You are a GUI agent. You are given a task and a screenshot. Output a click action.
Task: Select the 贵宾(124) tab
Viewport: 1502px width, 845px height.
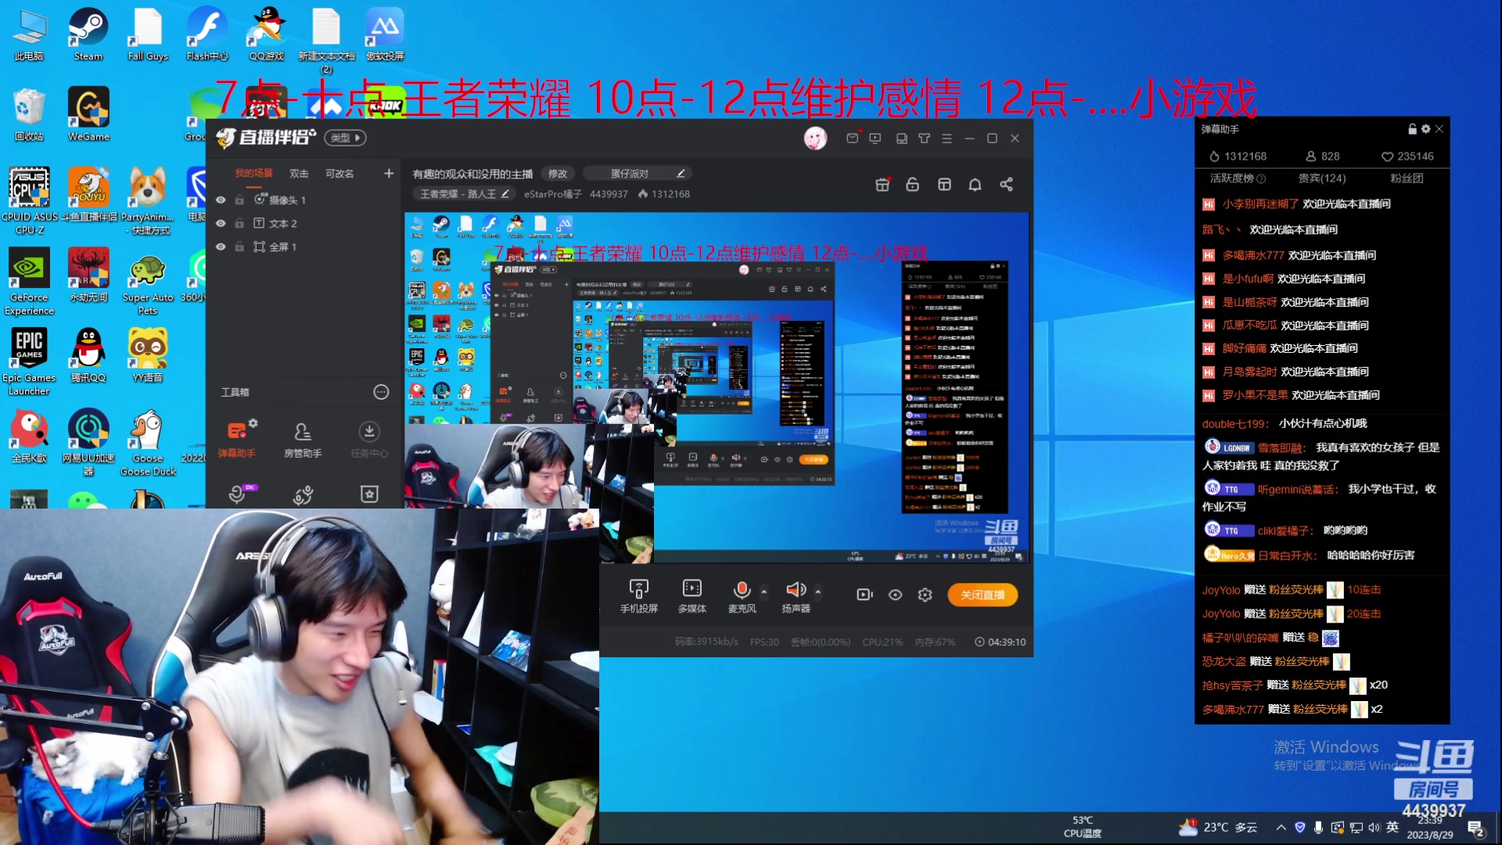tap(1322, 178)
